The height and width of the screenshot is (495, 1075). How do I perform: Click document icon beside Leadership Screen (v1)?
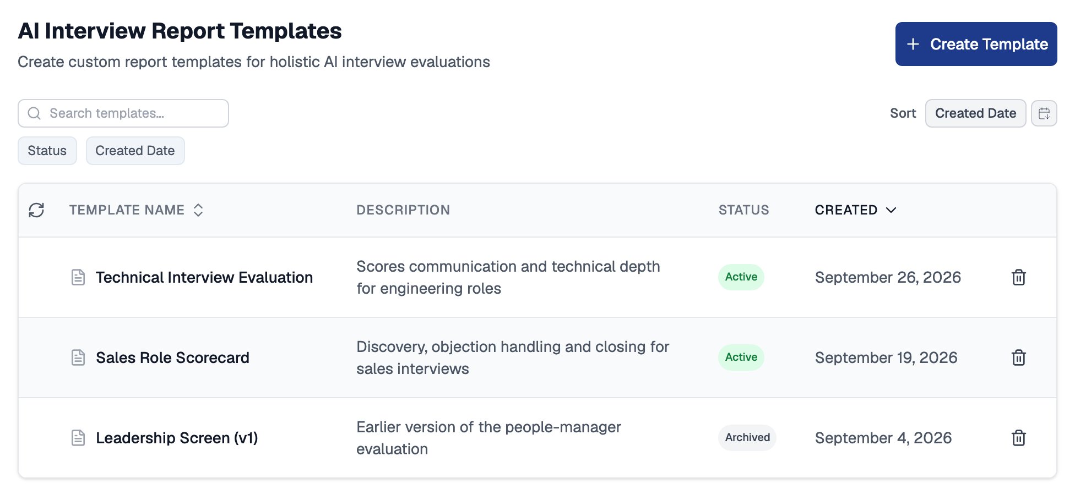click(78, 438)
